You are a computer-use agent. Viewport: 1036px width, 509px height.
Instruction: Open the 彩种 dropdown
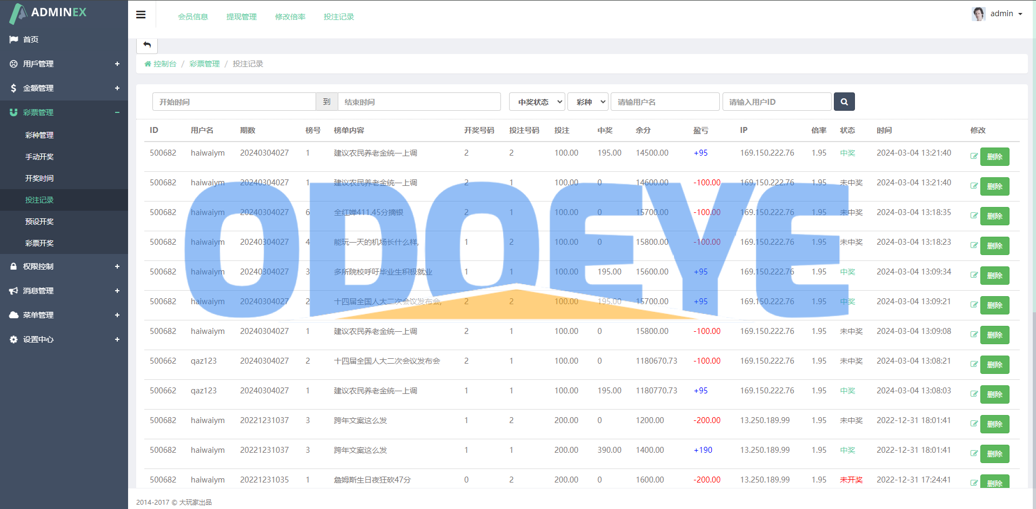(x=588, y=102)
